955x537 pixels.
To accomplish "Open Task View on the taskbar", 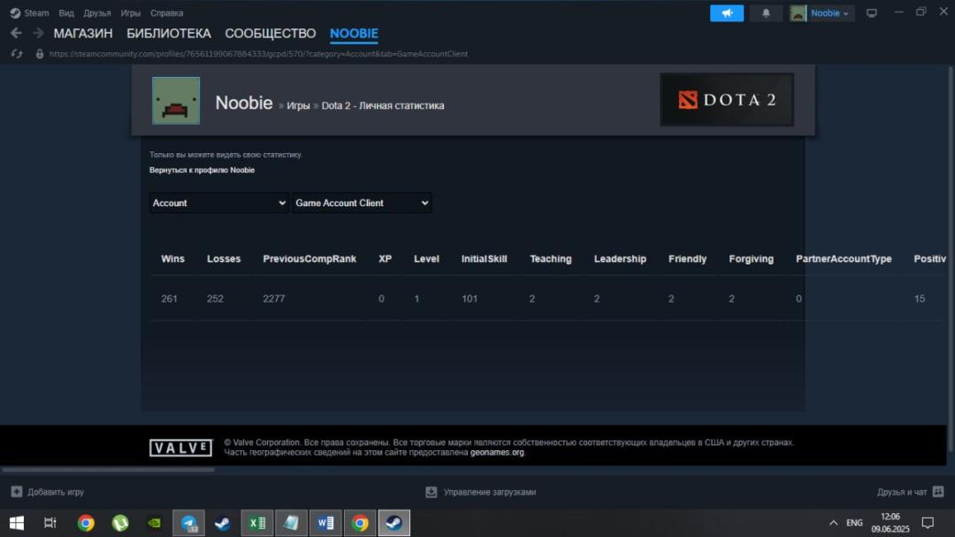I will 50,522.
